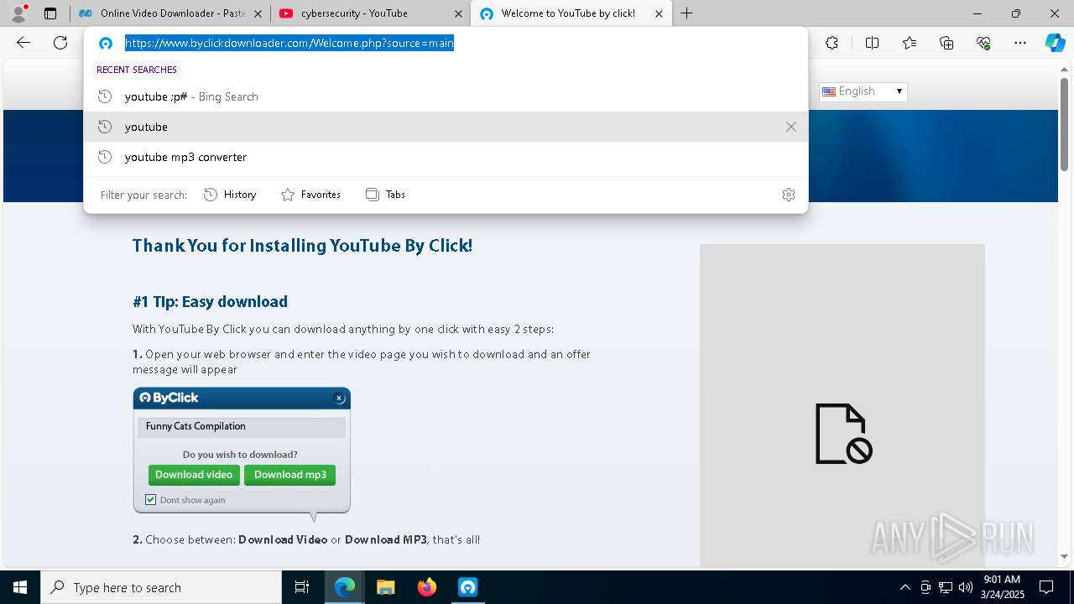The height and width of the screenshot is (604, 1074).
Task: Filter search by Tabs
Action: (x=386, y=195)
